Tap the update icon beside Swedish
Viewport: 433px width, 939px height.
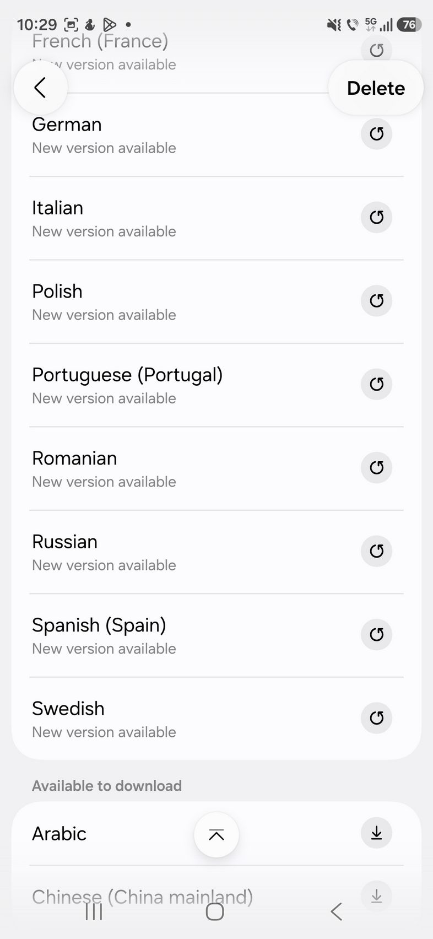[376, 718]
